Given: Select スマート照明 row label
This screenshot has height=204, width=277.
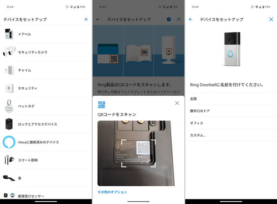Looking at the screenshot, I should coord(28,160).
